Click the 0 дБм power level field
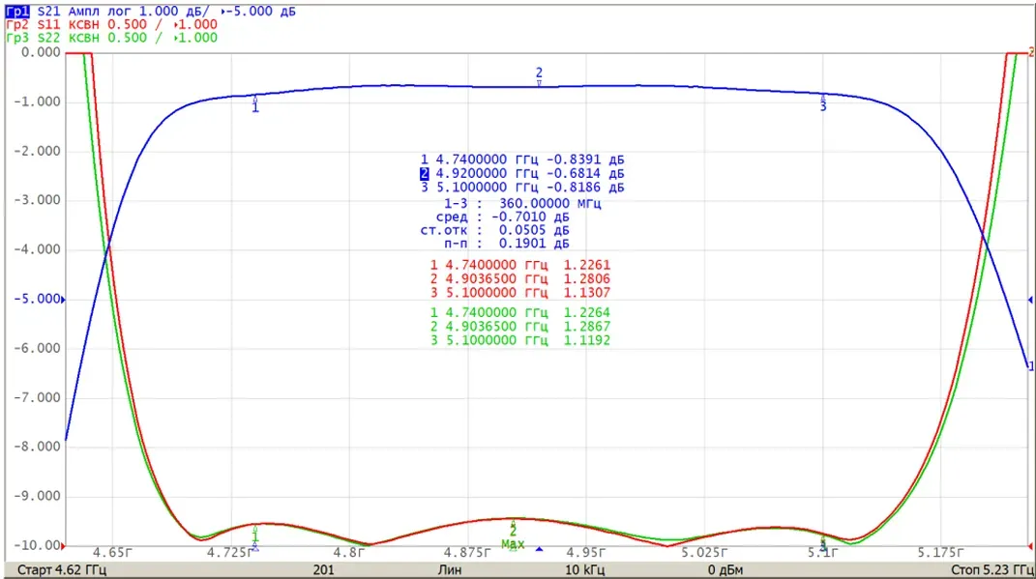 (725, 569)
